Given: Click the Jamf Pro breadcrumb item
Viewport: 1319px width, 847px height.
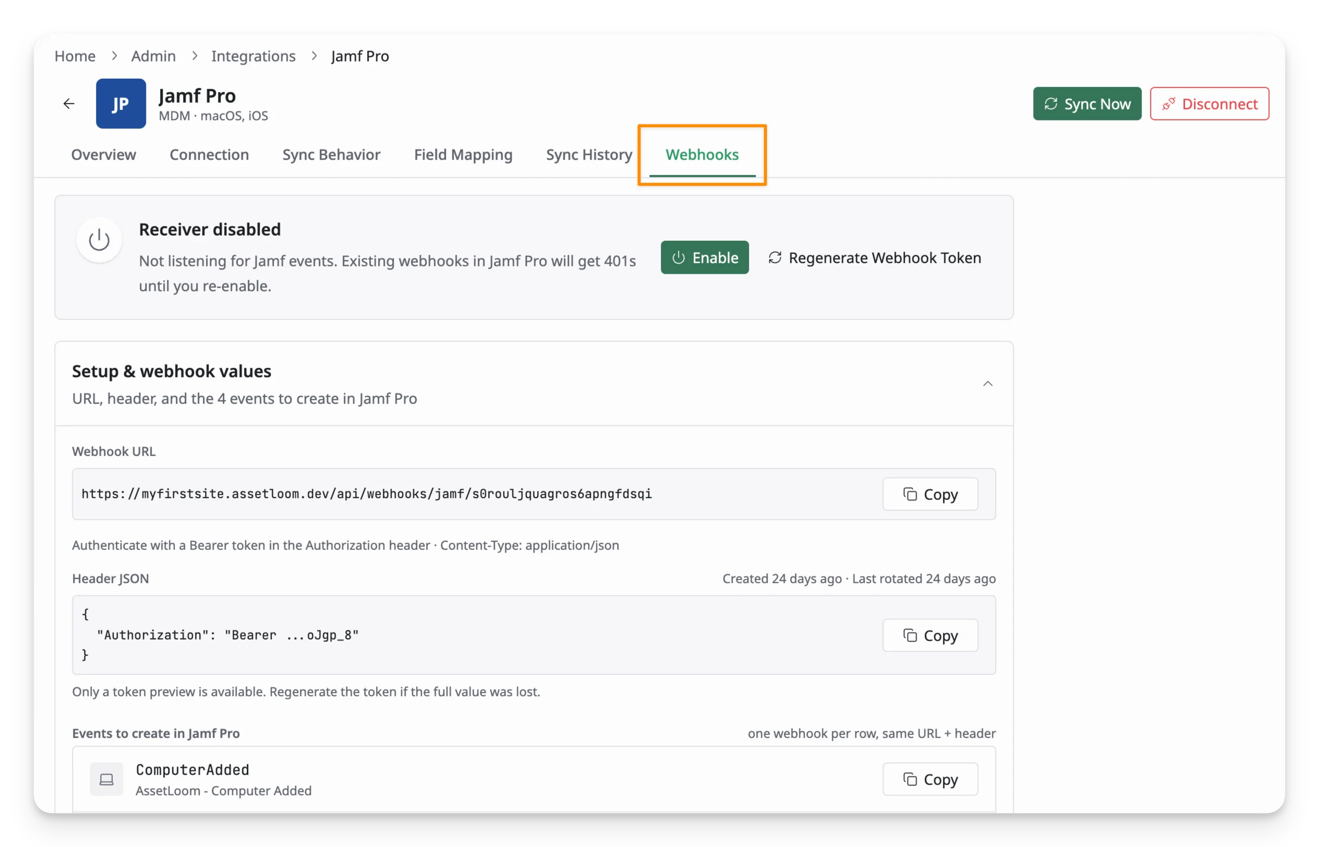Looking at the screenshot, I should pyautogui.click(x=360, y=56).
